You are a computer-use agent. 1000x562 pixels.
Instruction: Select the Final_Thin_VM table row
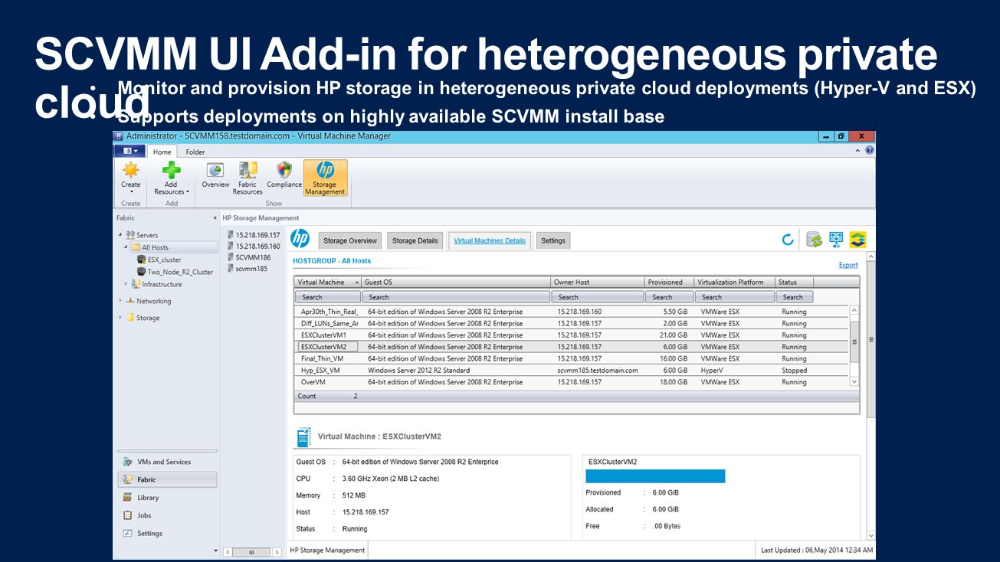click(572, 358)
